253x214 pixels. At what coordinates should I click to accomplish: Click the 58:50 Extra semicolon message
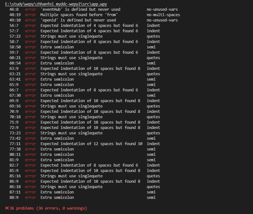tap(57, 47)
